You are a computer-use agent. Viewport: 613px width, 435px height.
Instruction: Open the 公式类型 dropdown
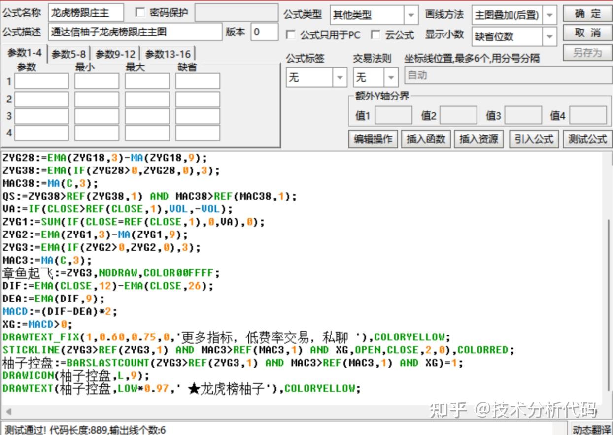411,15
